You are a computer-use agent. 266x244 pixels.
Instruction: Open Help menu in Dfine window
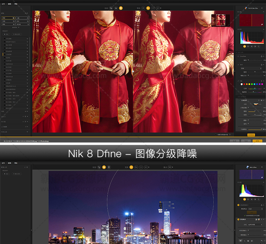(16, 163)
